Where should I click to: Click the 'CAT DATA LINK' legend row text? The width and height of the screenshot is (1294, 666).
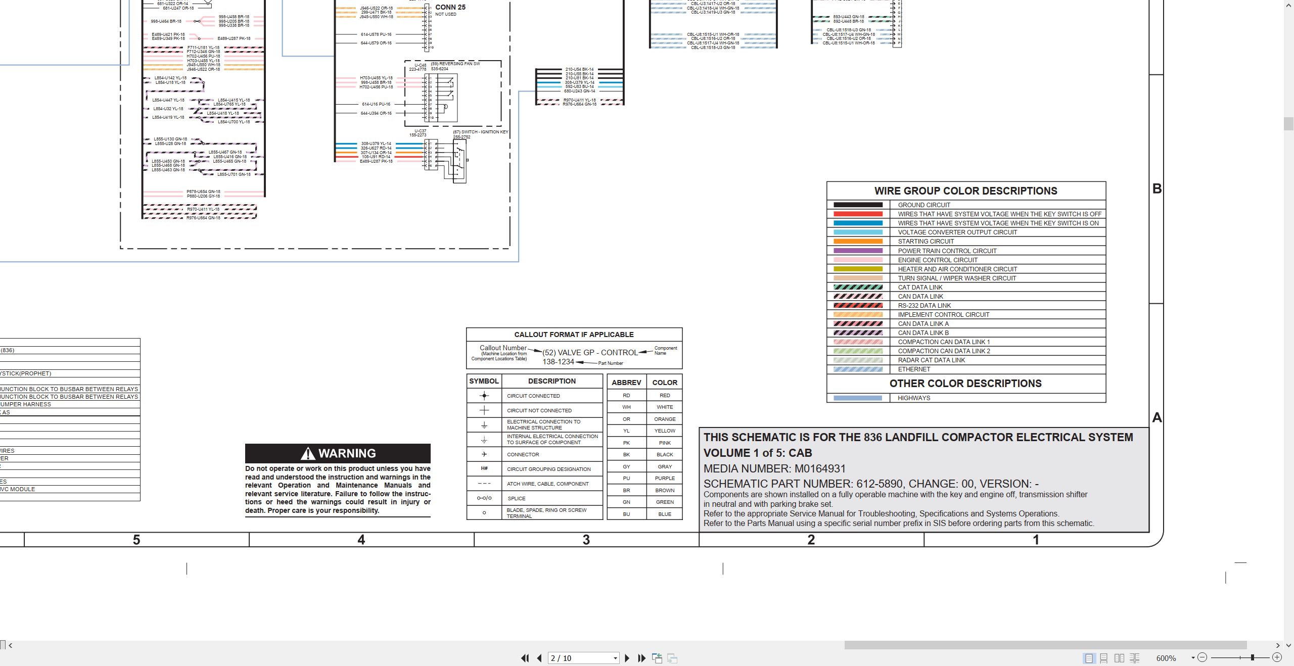coord(920,287)
